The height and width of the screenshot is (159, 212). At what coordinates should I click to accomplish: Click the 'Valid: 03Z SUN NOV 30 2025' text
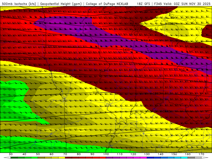click(187, 4)
